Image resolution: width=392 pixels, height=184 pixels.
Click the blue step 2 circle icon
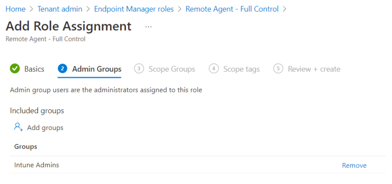click(x=62, y=68)
